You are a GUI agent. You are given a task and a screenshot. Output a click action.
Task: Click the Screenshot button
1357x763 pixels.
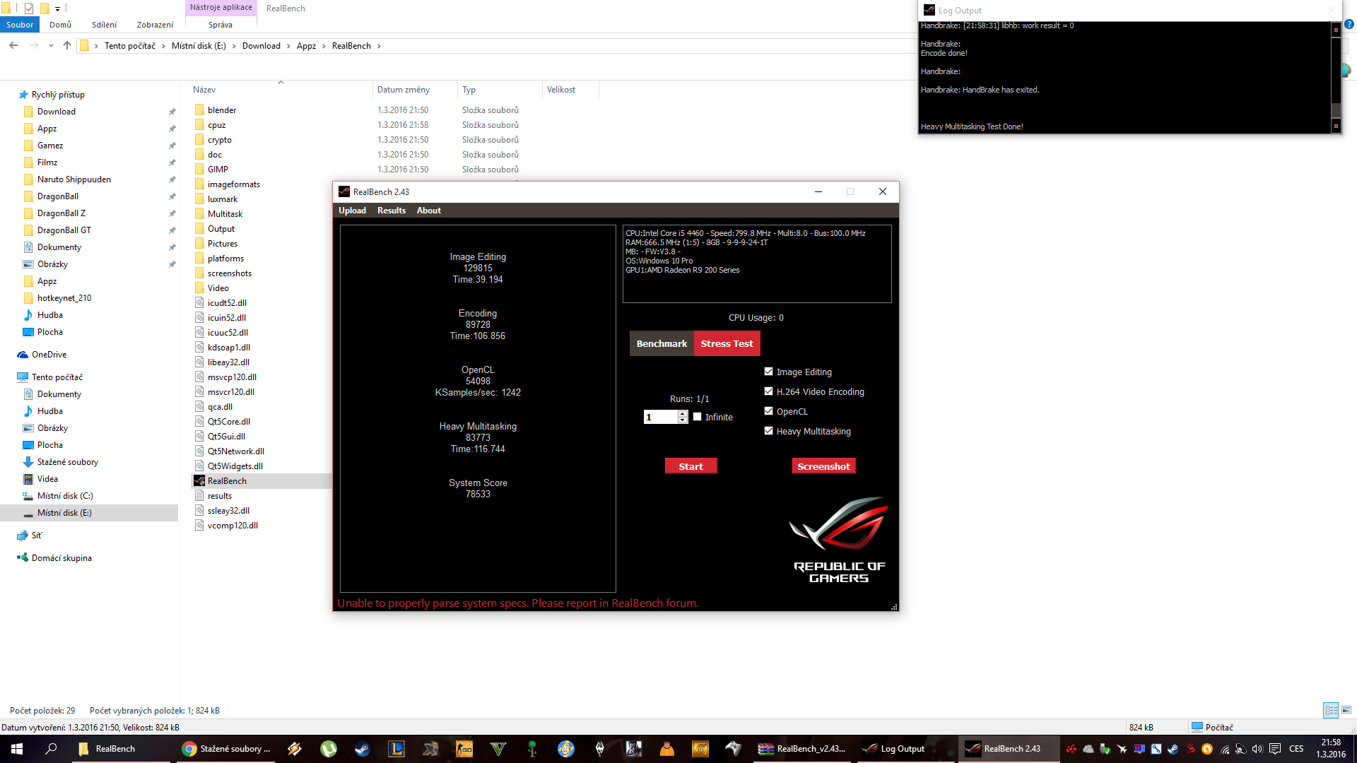pyautogui.click(x=823, y=466)
